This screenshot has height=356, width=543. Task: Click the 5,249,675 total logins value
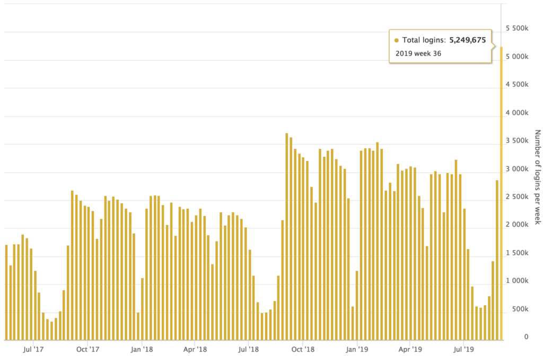(x=467, y=40)
